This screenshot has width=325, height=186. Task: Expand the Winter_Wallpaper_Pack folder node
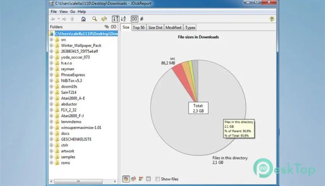[x=52, y=45]
